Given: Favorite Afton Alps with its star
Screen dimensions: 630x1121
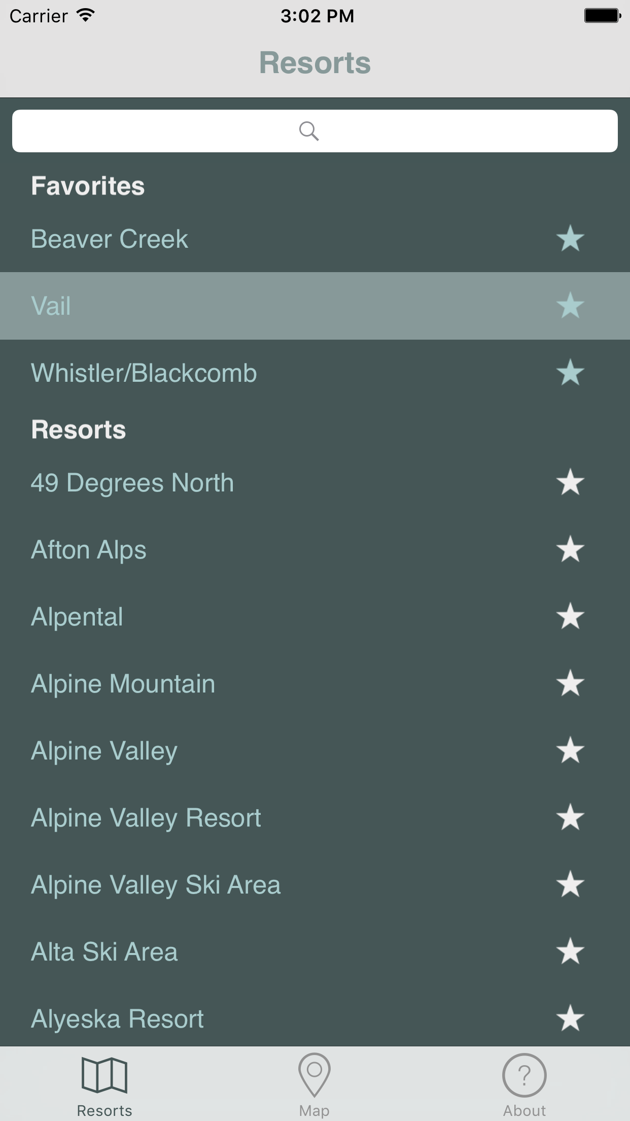Looking at the screenshot, I should [x=570, y=549].
